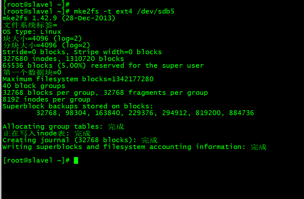Click the '327680 inodes' text
The width and height of the screenshot is (304, 199).
click(x=30, y=59)
